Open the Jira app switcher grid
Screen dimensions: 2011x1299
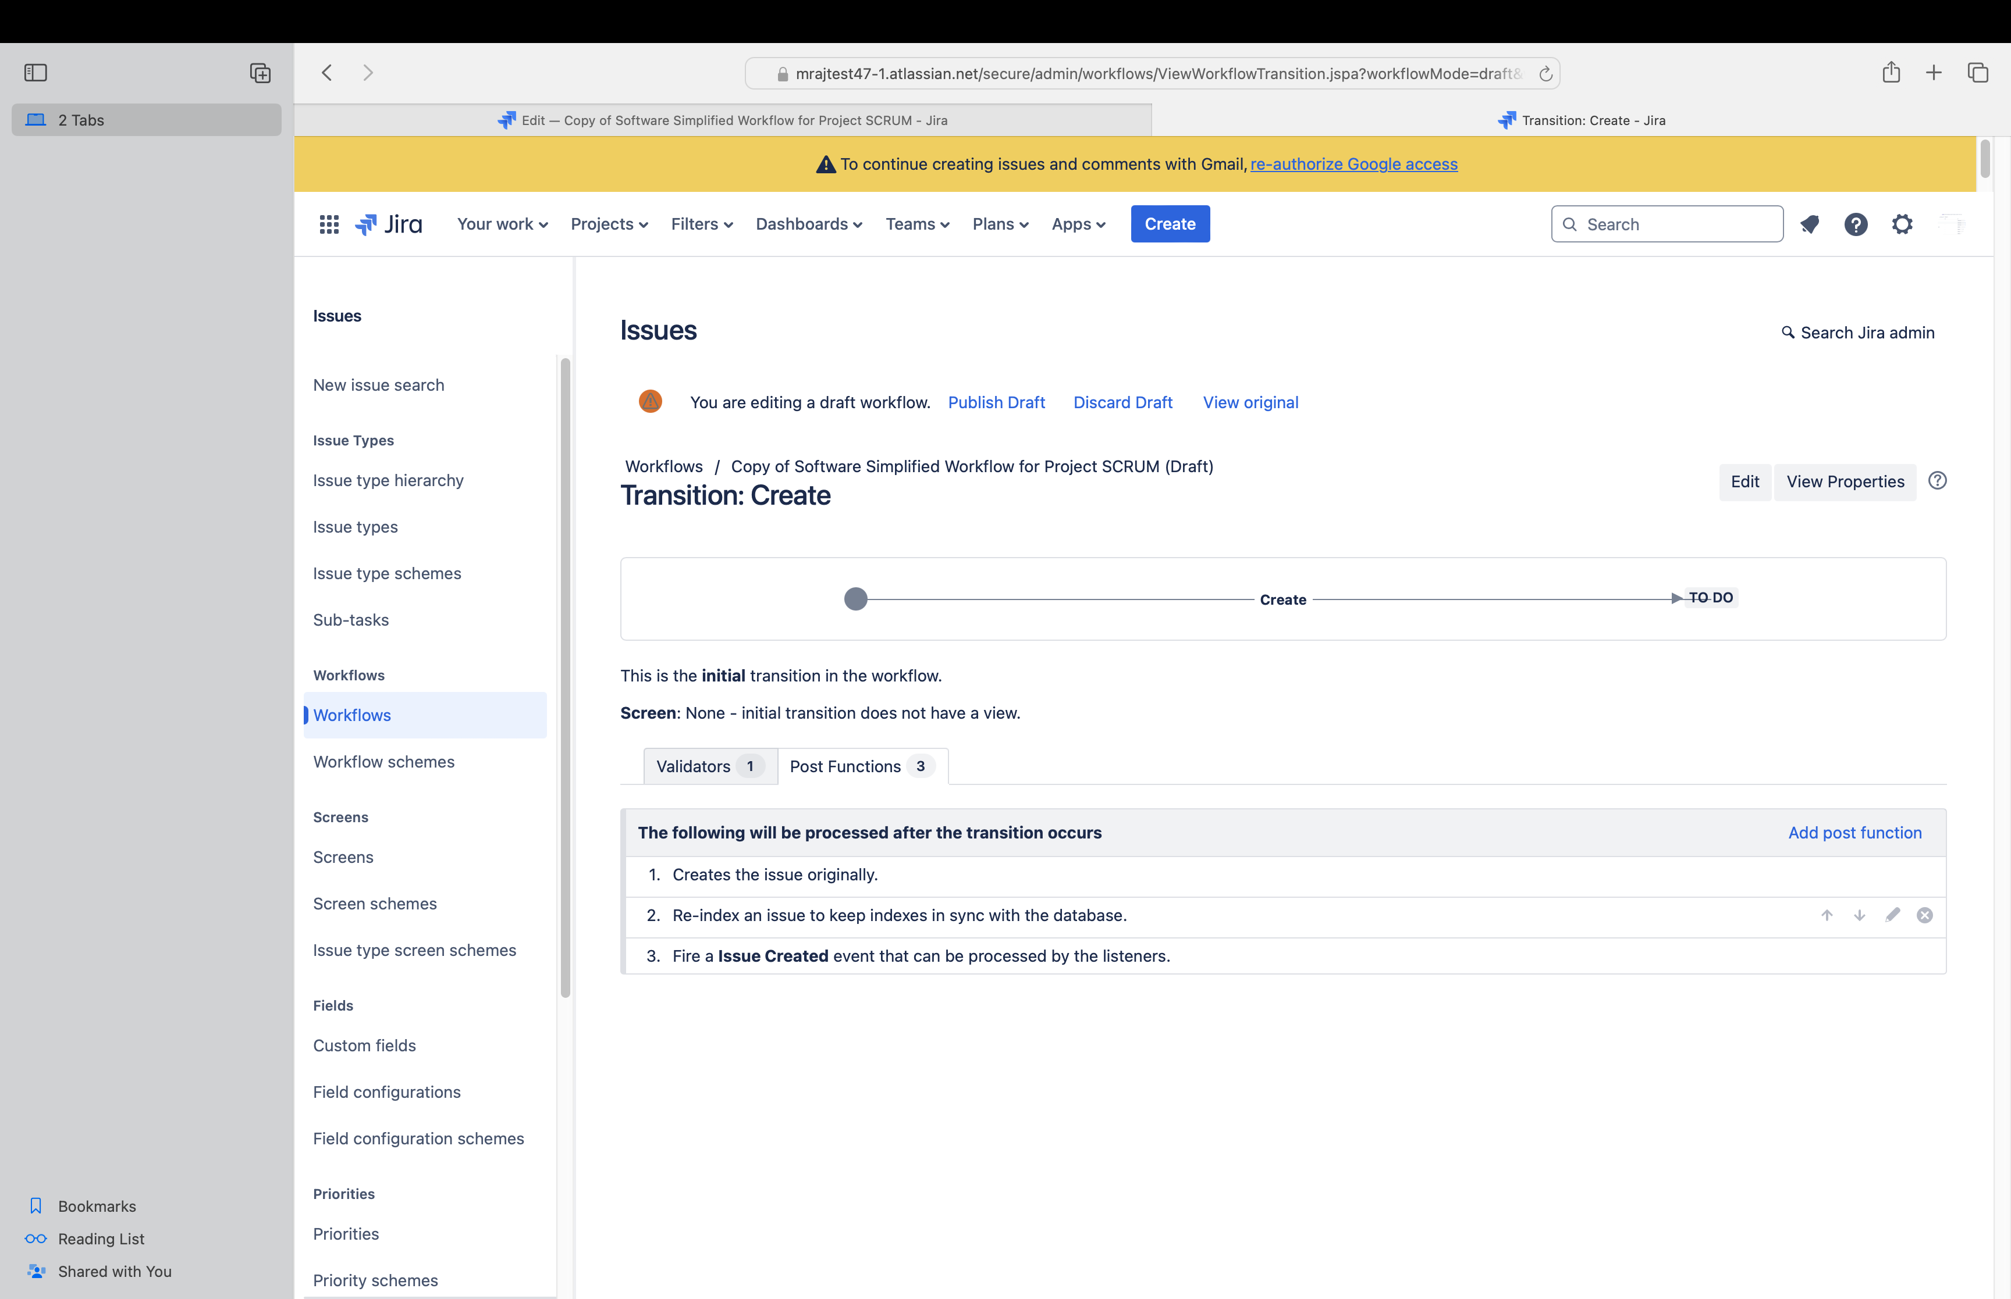(x=328, y=223)
